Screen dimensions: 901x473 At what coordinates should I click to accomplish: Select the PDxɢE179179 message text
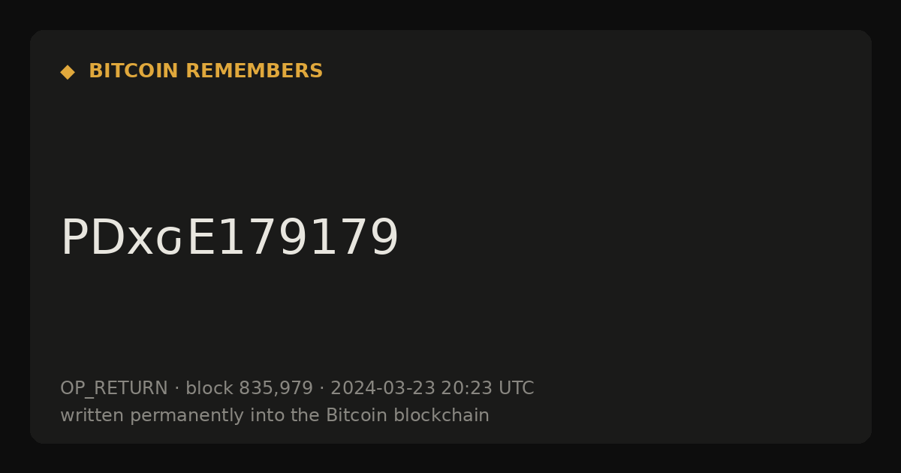230,238
